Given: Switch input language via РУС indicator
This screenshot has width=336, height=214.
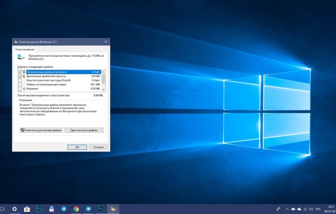Looking at the screenshot, I should (318, 209).
